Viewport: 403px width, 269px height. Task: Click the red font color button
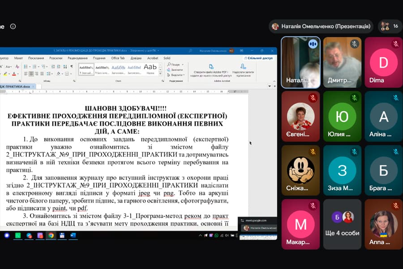(x=14, y=74)
